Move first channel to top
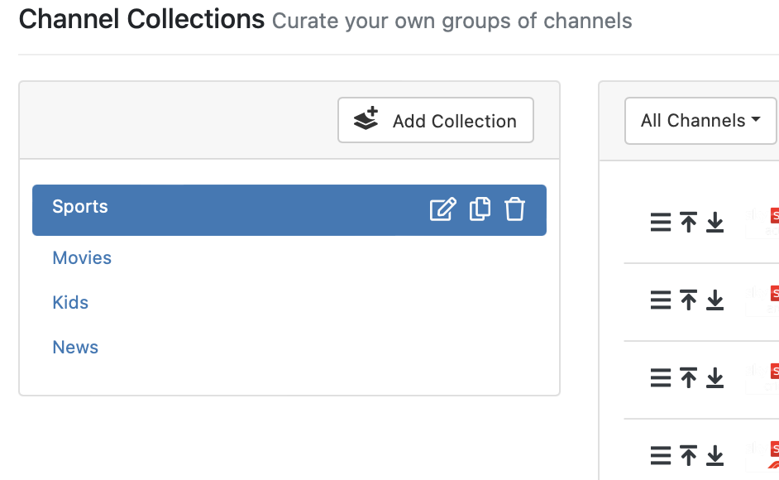Screen dimensions: 779x480 point(688,223)
